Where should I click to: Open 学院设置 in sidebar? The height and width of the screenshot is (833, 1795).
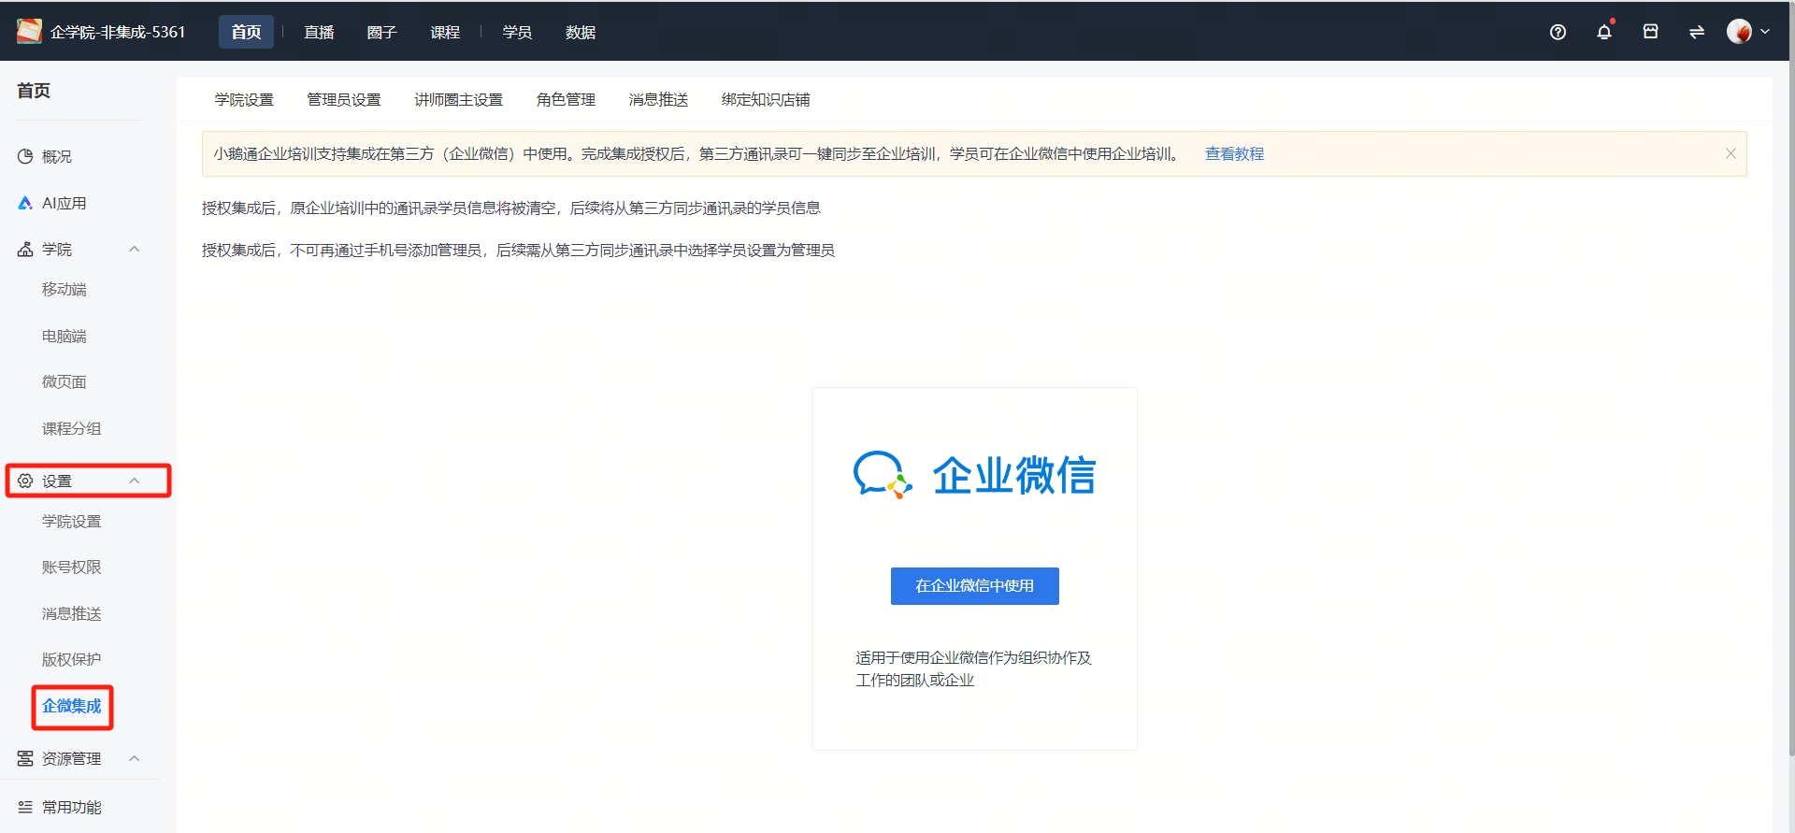[x=71, y=522]
